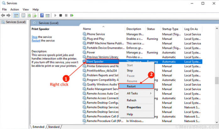Sort by the Startup Type column header
The image size is (219, 129).
(x=170, y=29)
